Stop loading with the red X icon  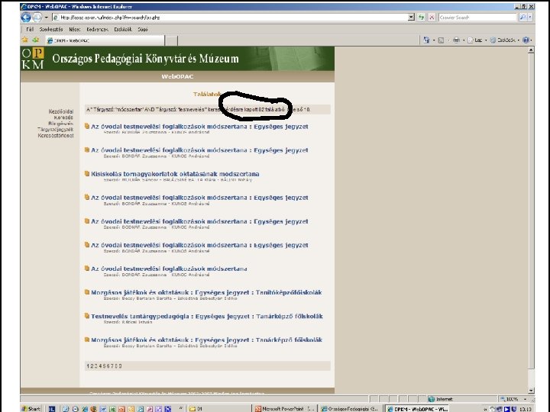pyautogui.click(x=432, y=17)
